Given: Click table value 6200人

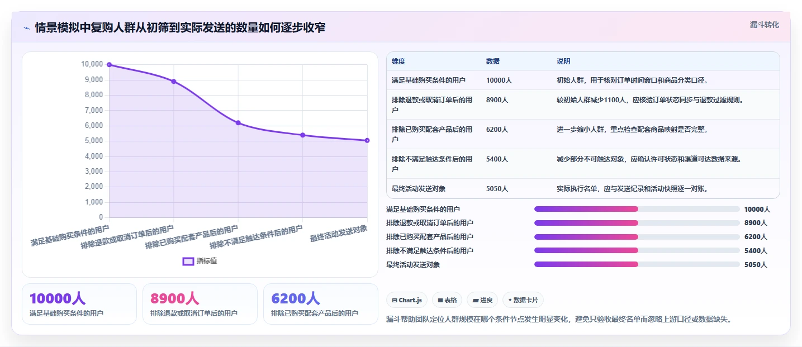Looking at the screenshot, I should pyautogui.click(x=497, y=130).
